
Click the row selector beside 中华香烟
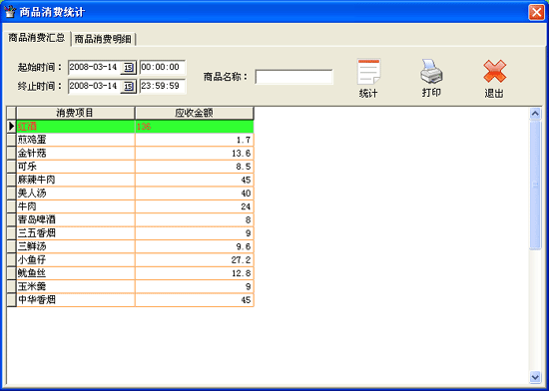12,299
